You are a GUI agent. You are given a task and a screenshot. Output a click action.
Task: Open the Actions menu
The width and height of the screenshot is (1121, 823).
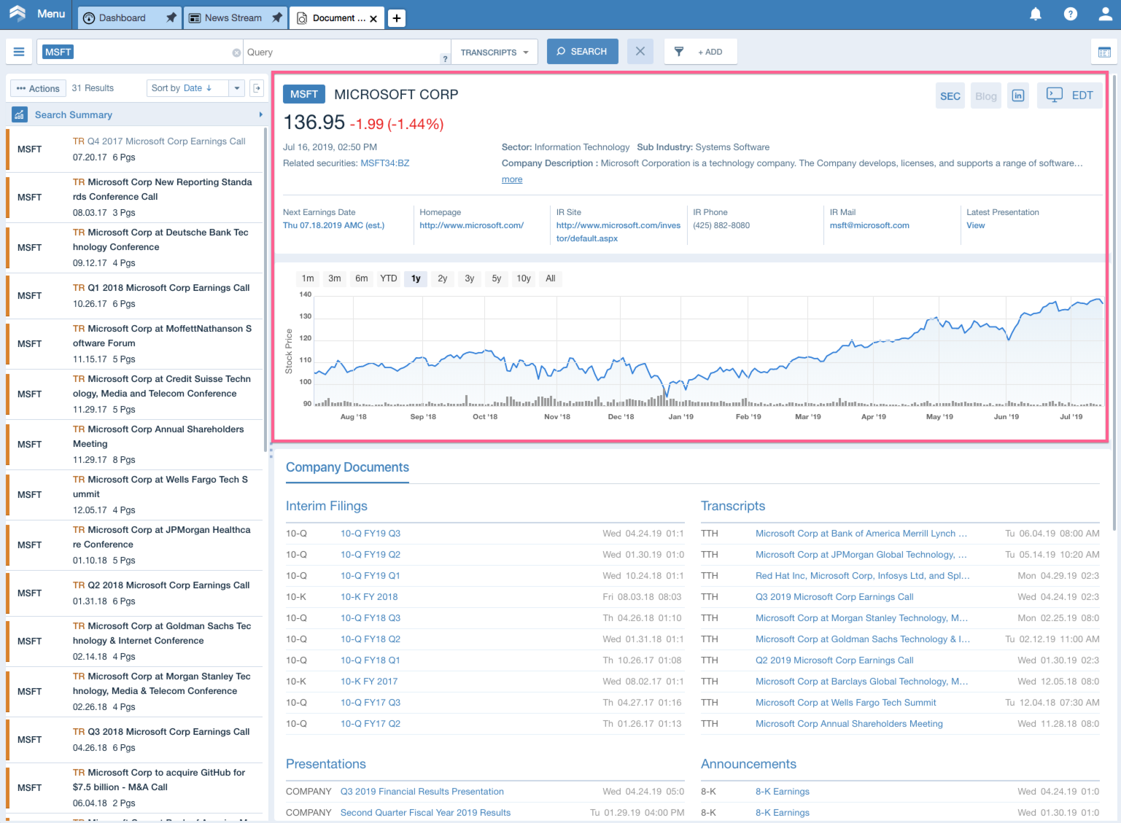[38, 88]
